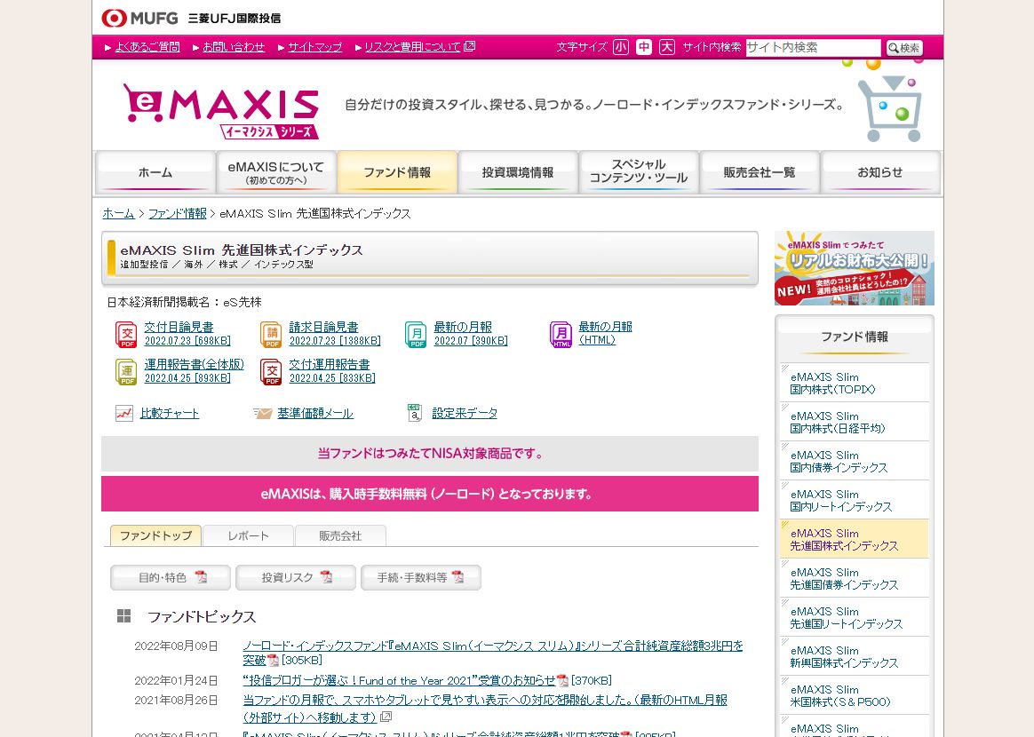Open 投資リスク PDF button

click(x=296, y=577)
